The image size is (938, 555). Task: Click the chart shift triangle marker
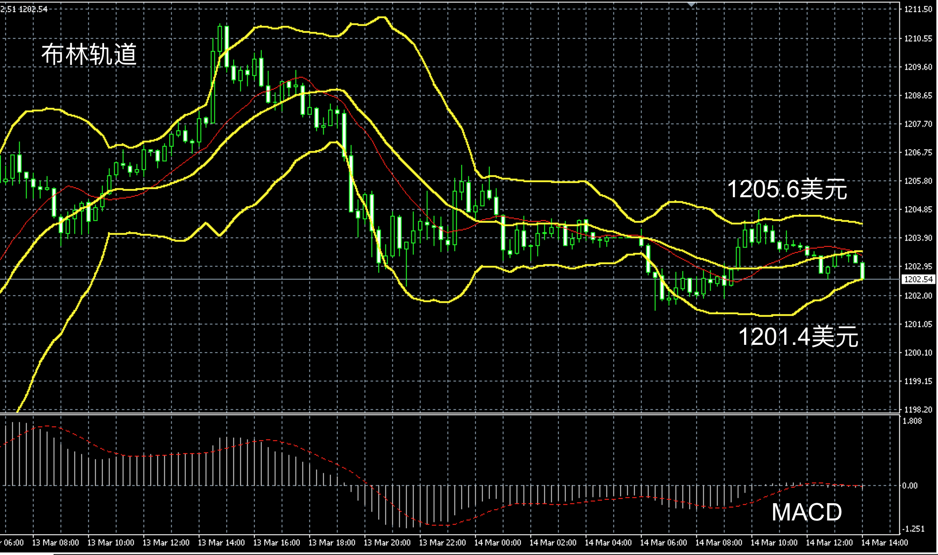click(691, 4)
